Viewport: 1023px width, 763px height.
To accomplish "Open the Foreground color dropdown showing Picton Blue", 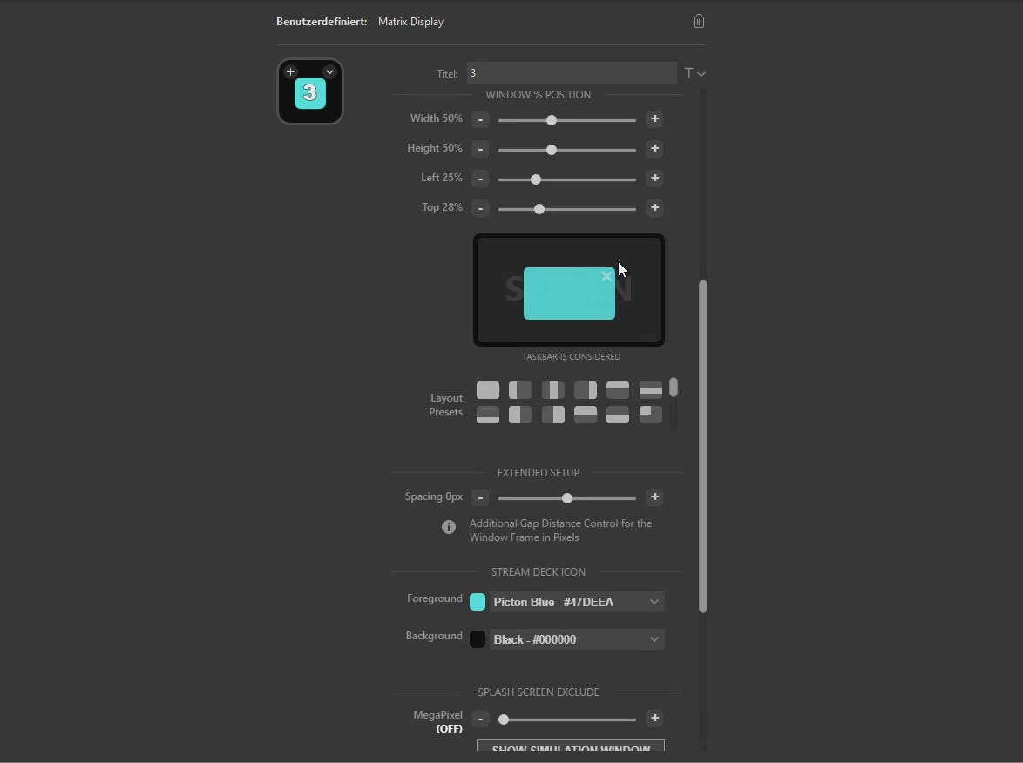I will click(577, 601).
